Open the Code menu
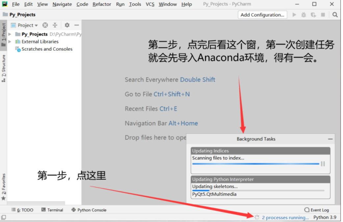The width and height of the screenshot is (343, 222). [82, 4]
